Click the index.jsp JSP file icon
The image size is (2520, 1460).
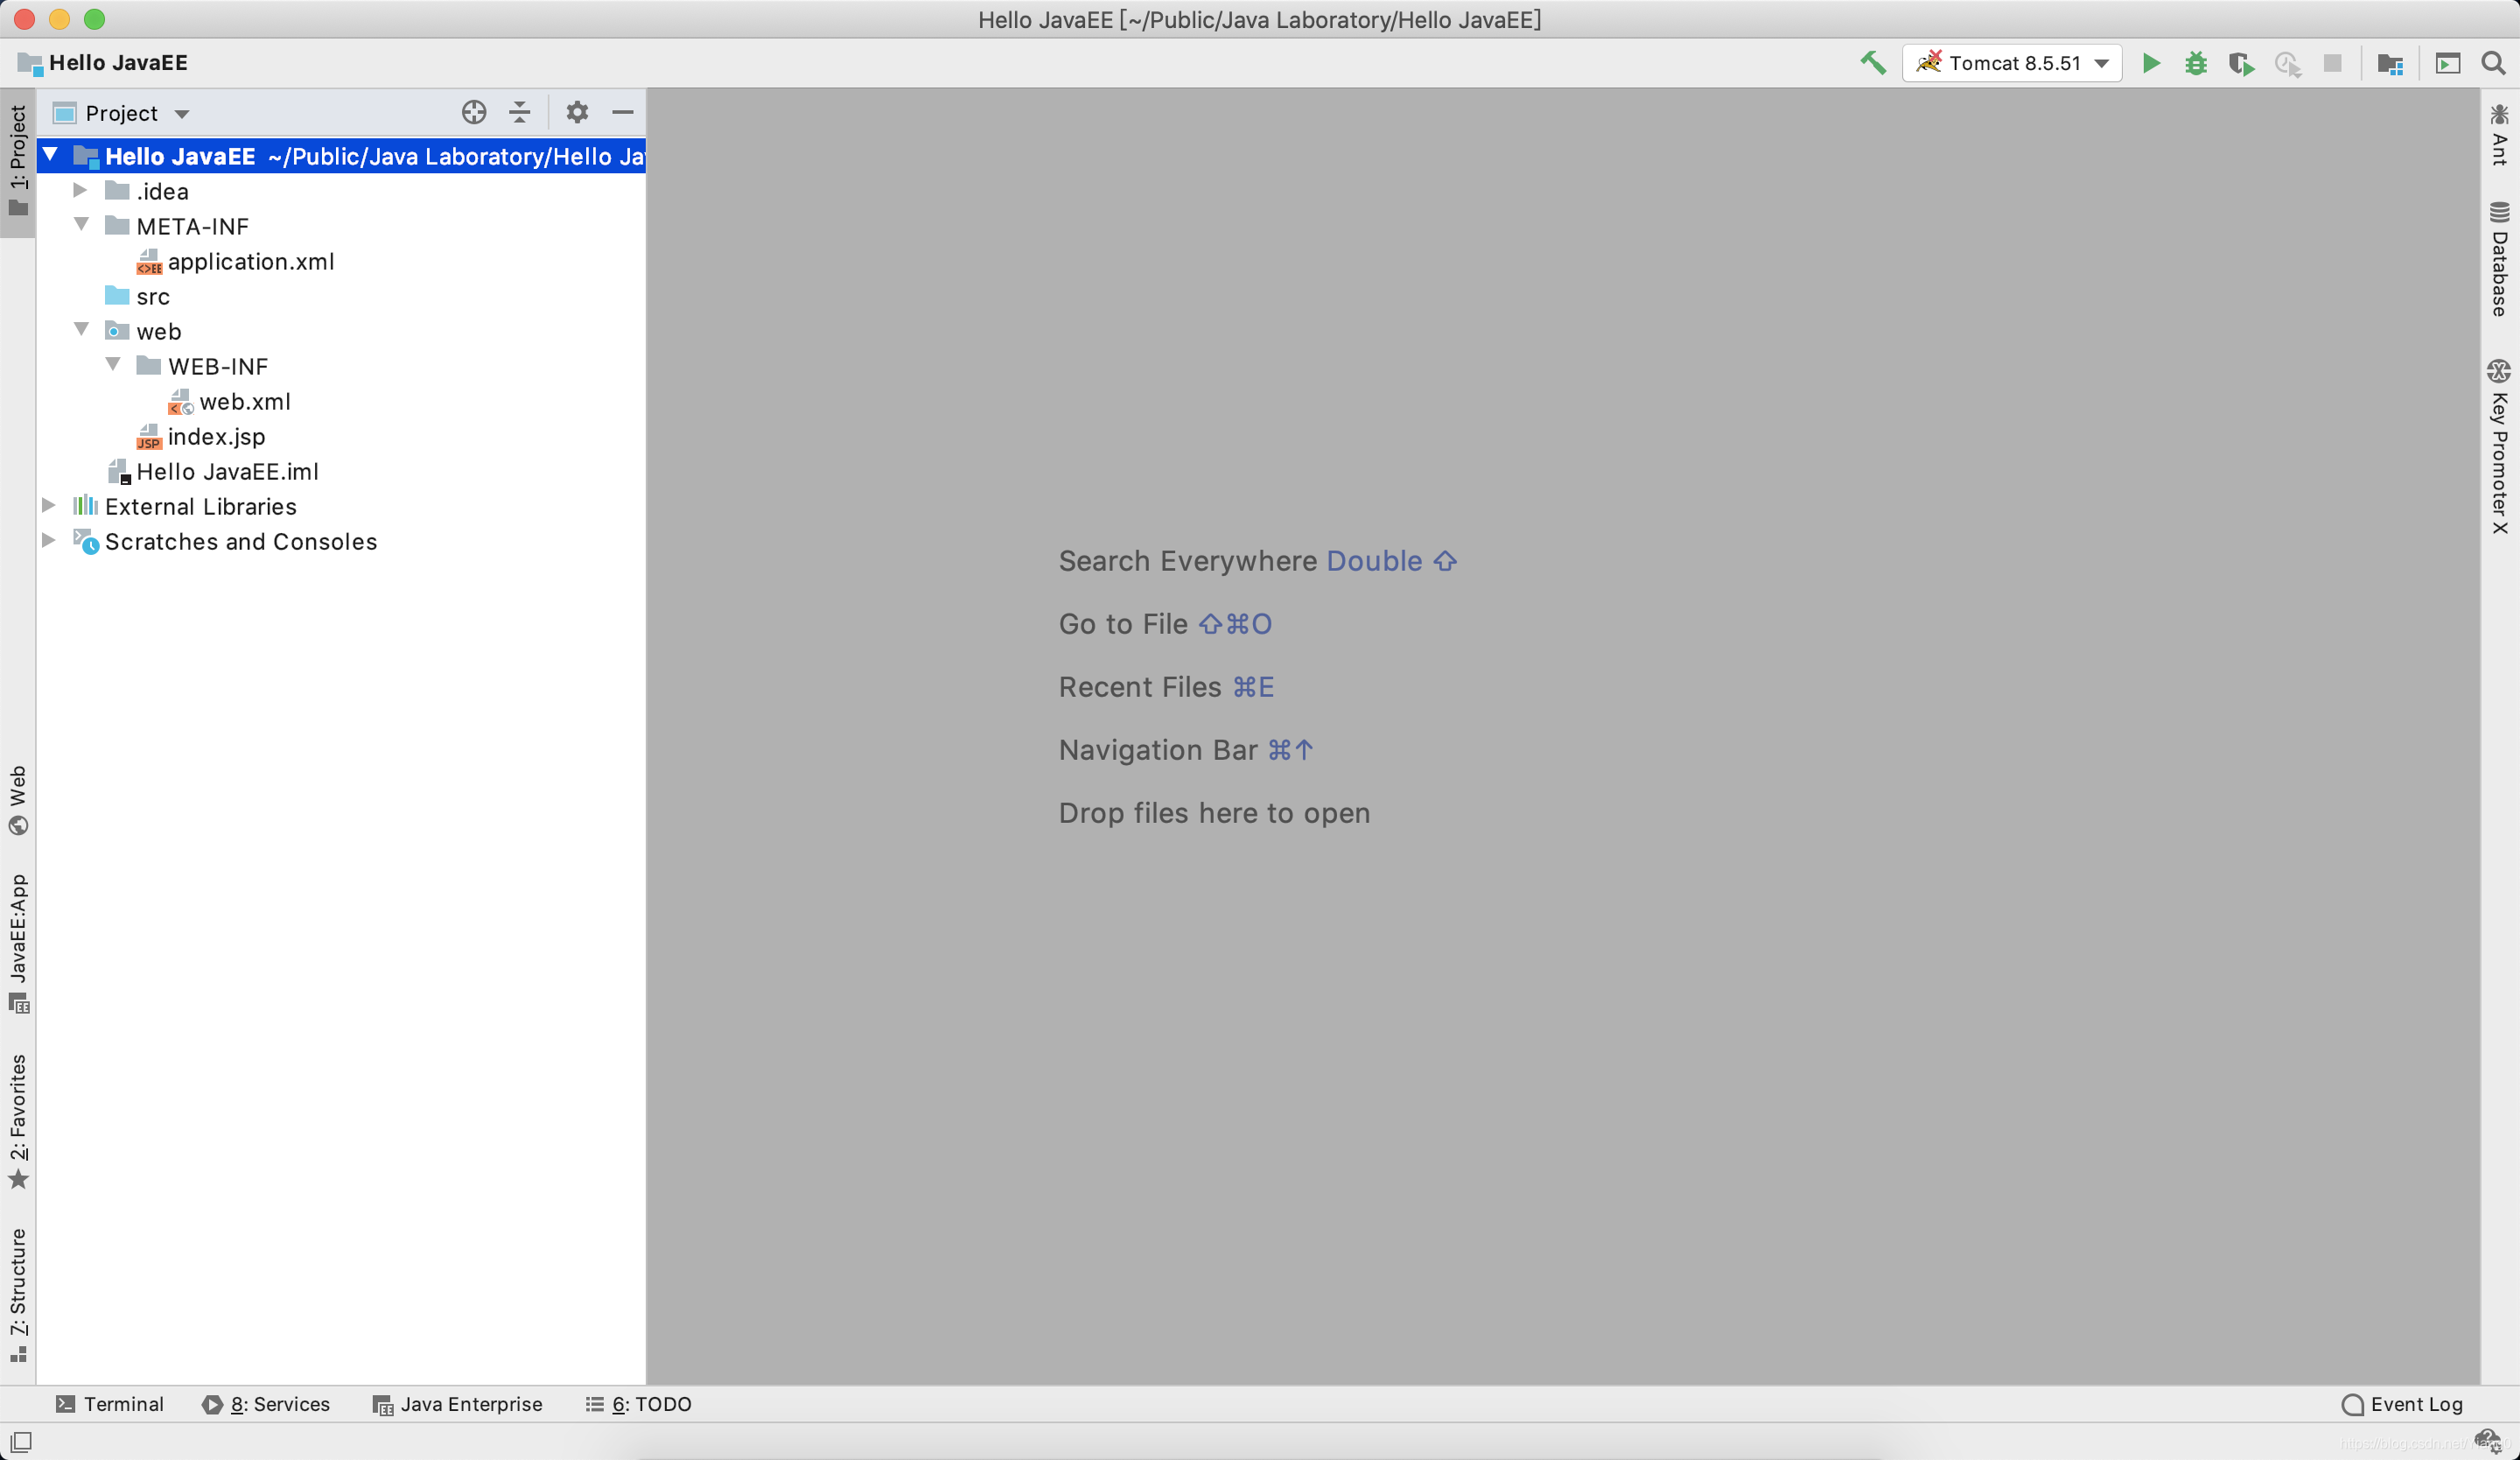click(x=149, y=436)
